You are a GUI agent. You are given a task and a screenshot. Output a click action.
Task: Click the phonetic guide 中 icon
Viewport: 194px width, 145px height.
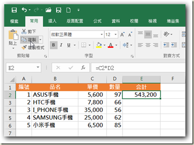[x=126, y=45]
